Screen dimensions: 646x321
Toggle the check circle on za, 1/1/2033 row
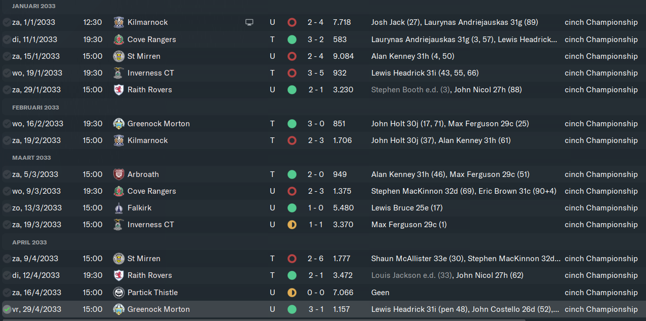7,22
